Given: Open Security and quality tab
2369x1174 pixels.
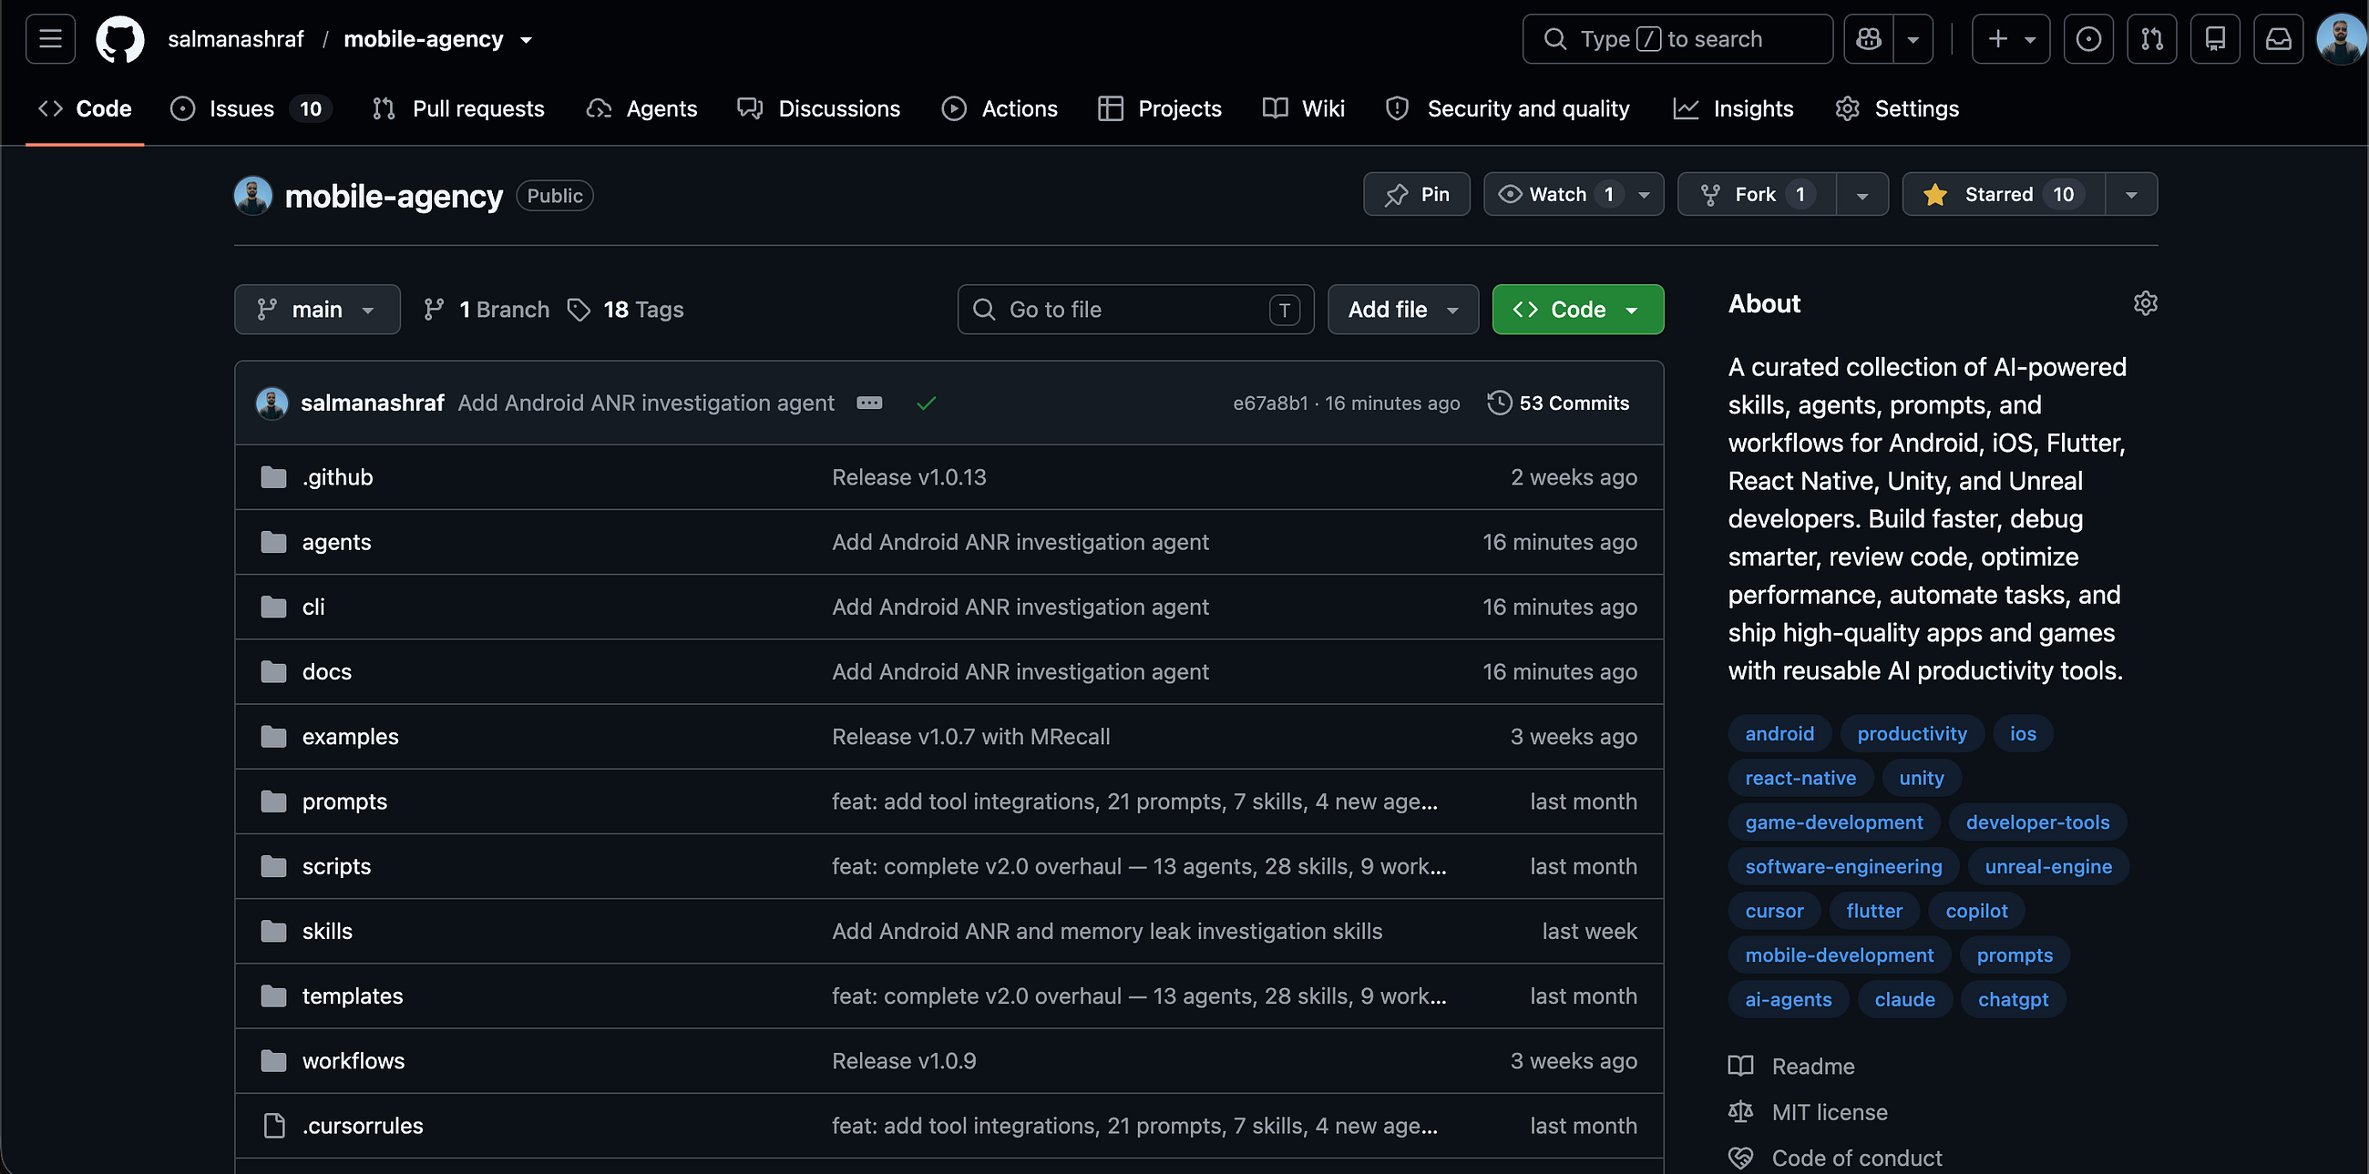Looking at the screenshot, I should [1508, 108].
